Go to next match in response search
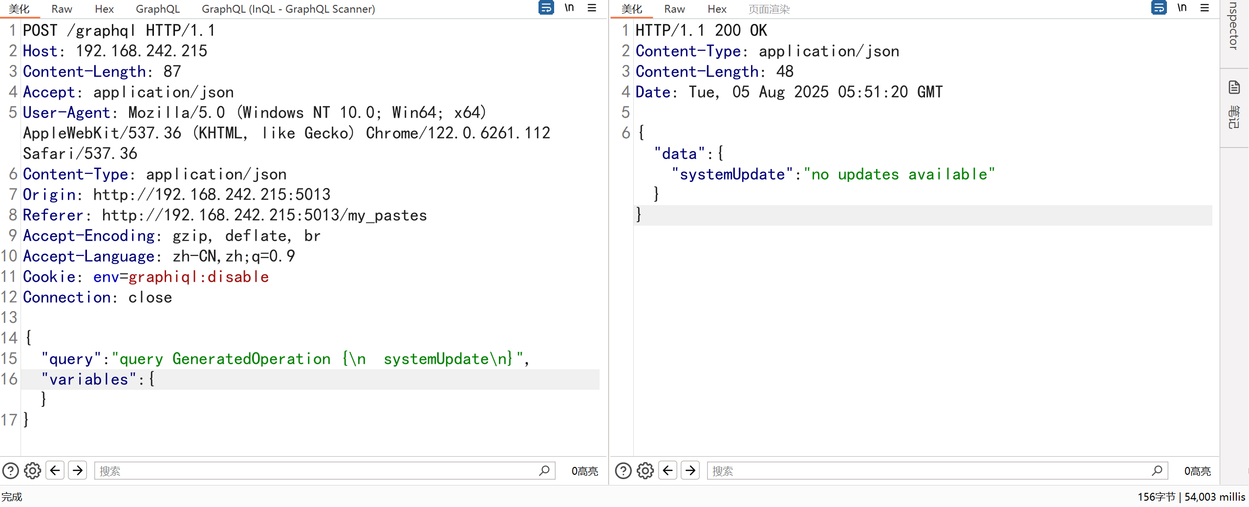The height and width of the screenshot is (507, 1249). click(690, 471)
